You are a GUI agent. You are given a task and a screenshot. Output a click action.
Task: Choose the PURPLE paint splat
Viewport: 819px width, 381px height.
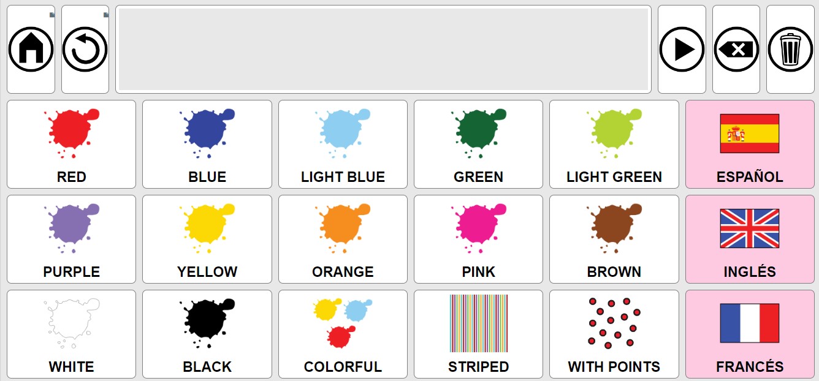tap(71, 240)
